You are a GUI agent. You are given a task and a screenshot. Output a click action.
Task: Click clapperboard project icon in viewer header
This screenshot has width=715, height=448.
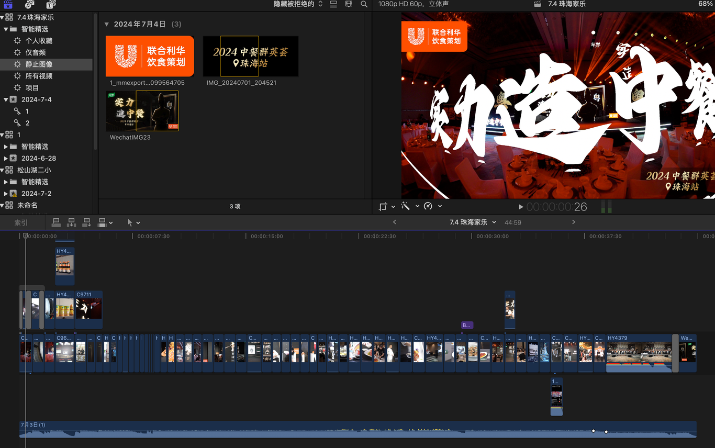point(538,4)
